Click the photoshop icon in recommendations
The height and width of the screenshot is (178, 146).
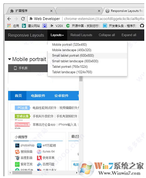[x=17, y=146]
